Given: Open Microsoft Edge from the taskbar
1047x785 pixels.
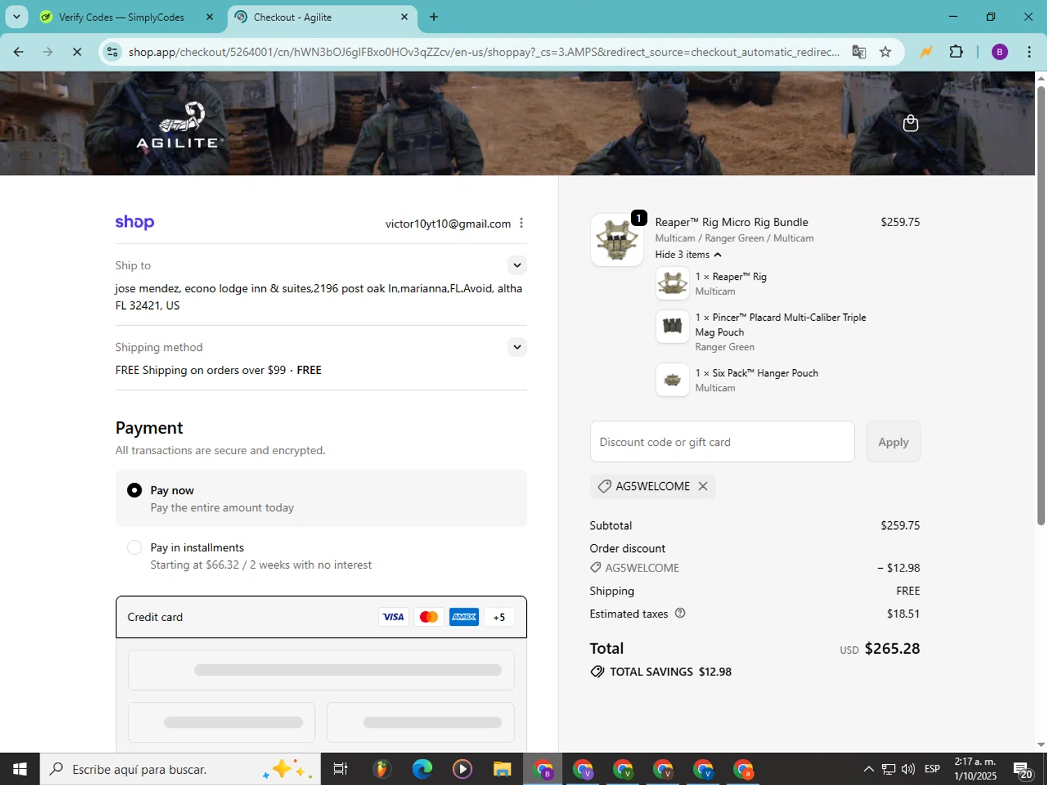Looking at the screenshot, I should point(422,769).
